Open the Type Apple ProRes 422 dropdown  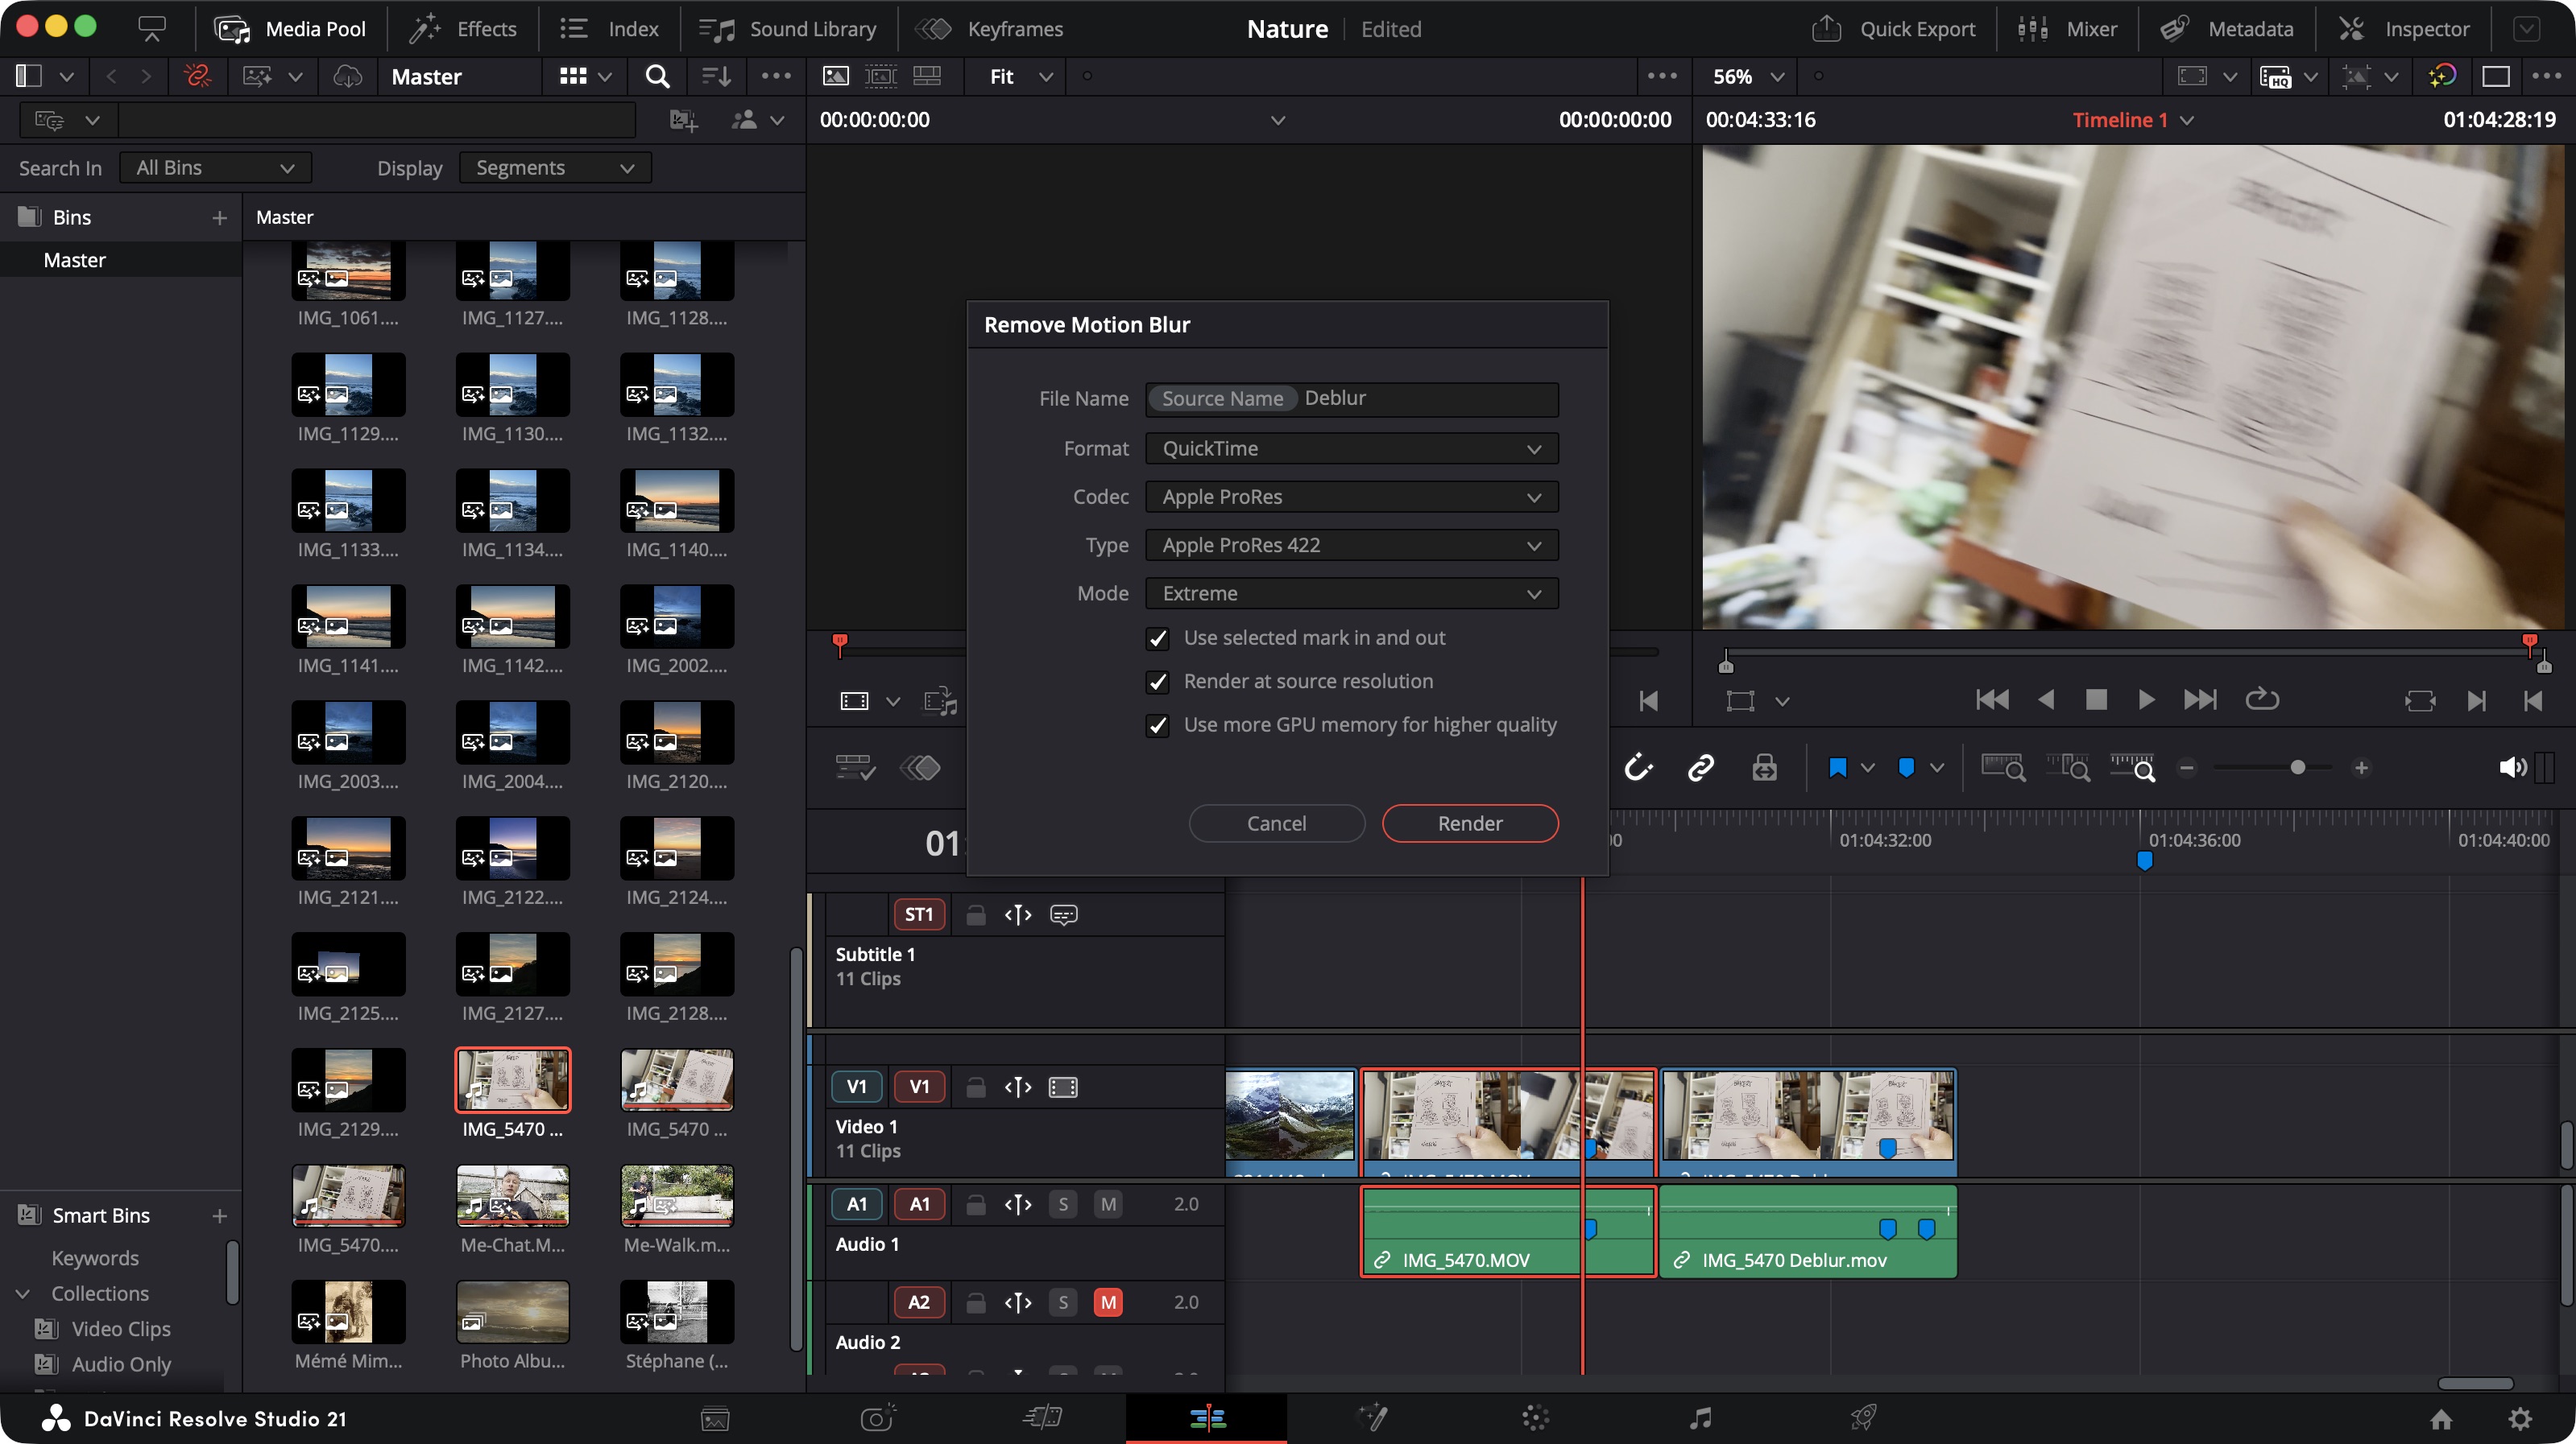click(1351, 545)
